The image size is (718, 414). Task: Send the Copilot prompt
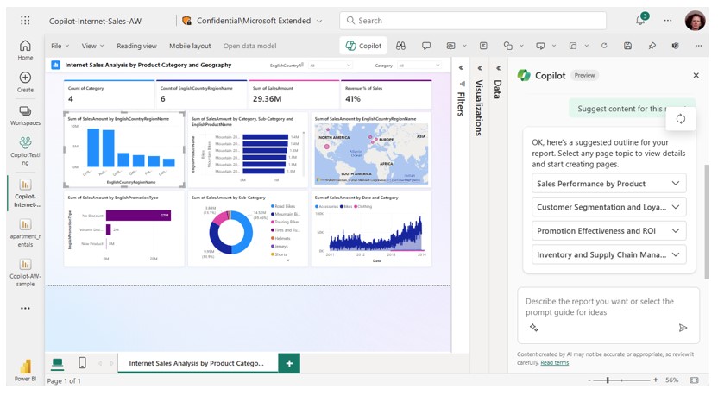coord(683,328)
